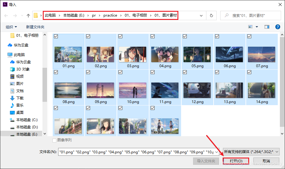
Task: Open 01、电子相册 folder in sidebar
Action: [24, 36]
